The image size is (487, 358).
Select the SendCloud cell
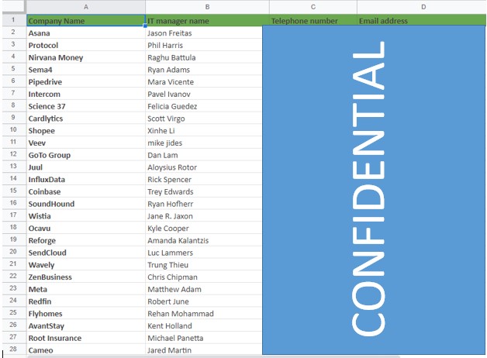(86, 253)
